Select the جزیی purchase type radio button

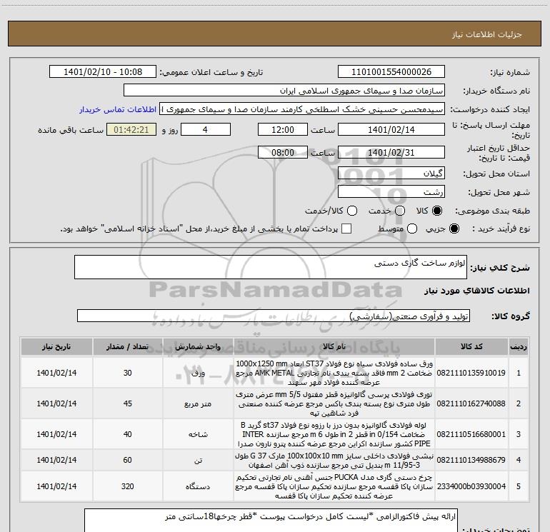pos(454,229)
